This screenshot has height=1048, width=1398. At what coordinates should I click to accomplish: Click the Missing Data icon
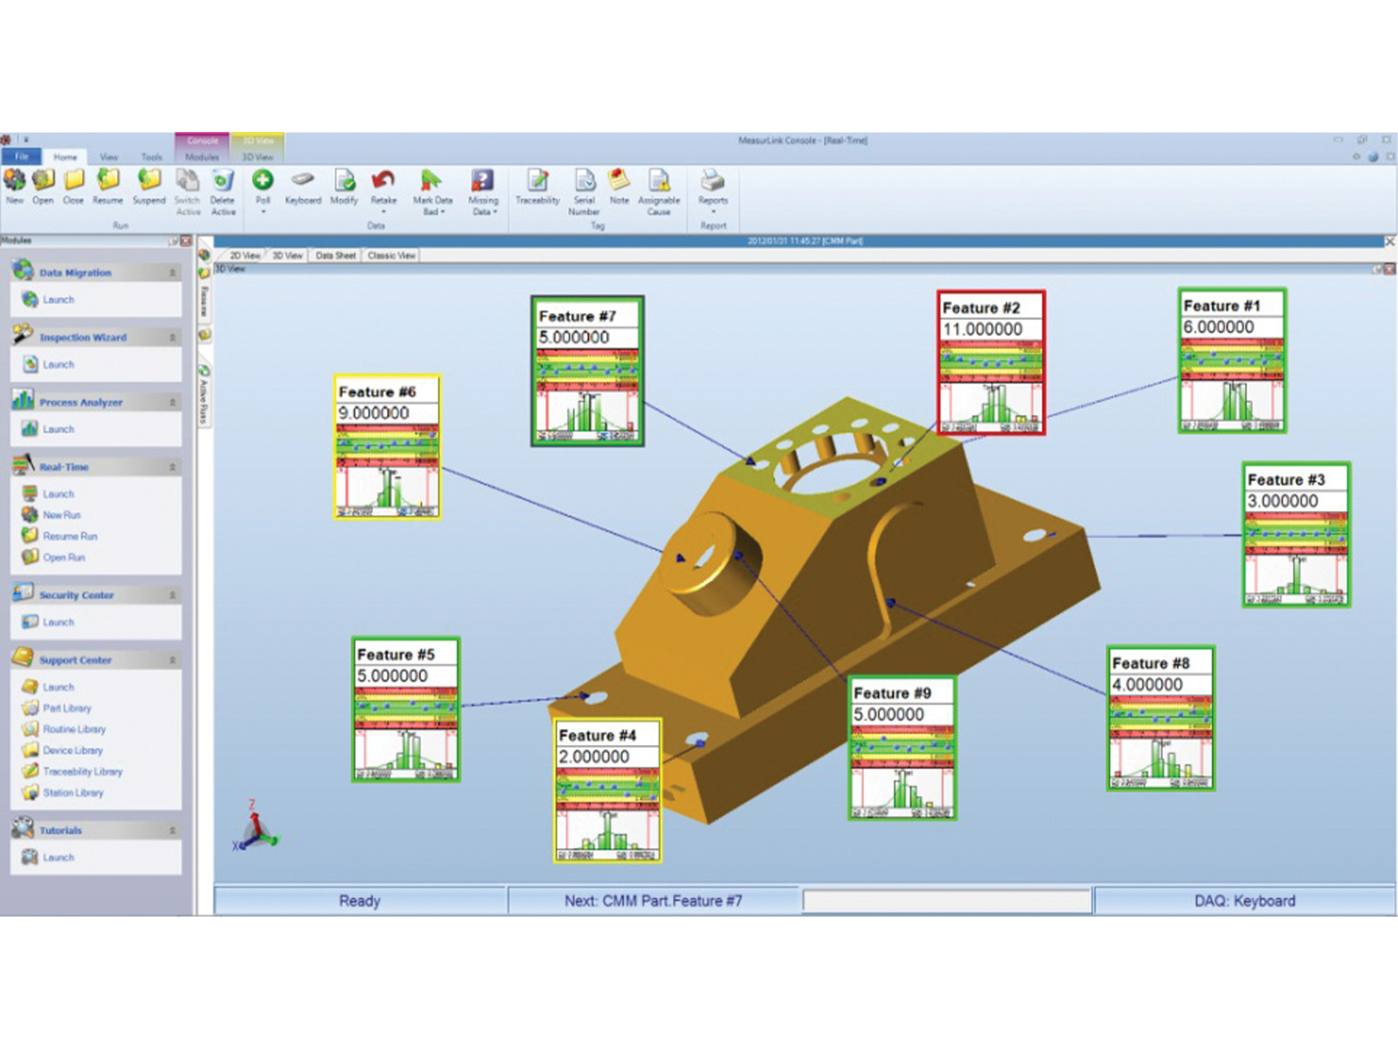(x=482, y=181)
